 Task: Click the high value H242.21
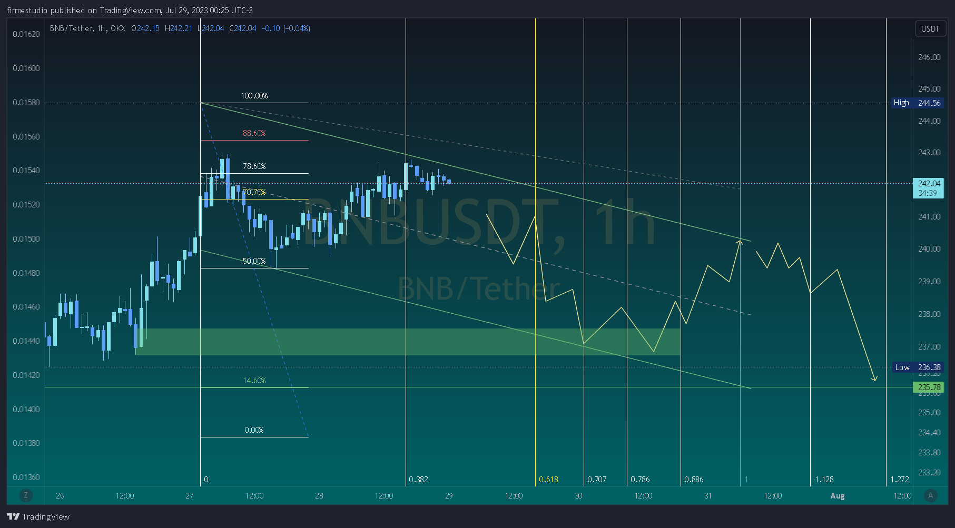(179, 28)
